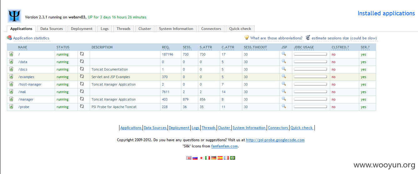Open the Deployment tab

pyautogui.click(x=82, y=29)
